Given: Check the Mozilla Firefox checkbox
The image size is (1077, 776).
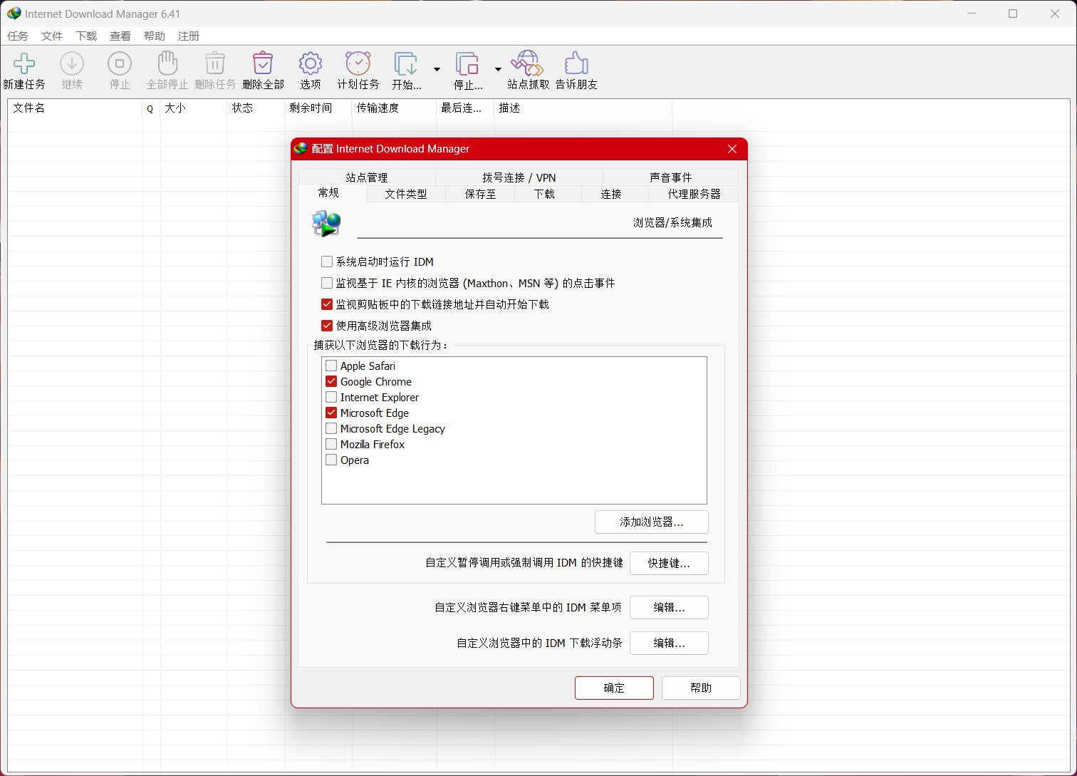Looking at the screenshot, I should (x=331, y=444).
